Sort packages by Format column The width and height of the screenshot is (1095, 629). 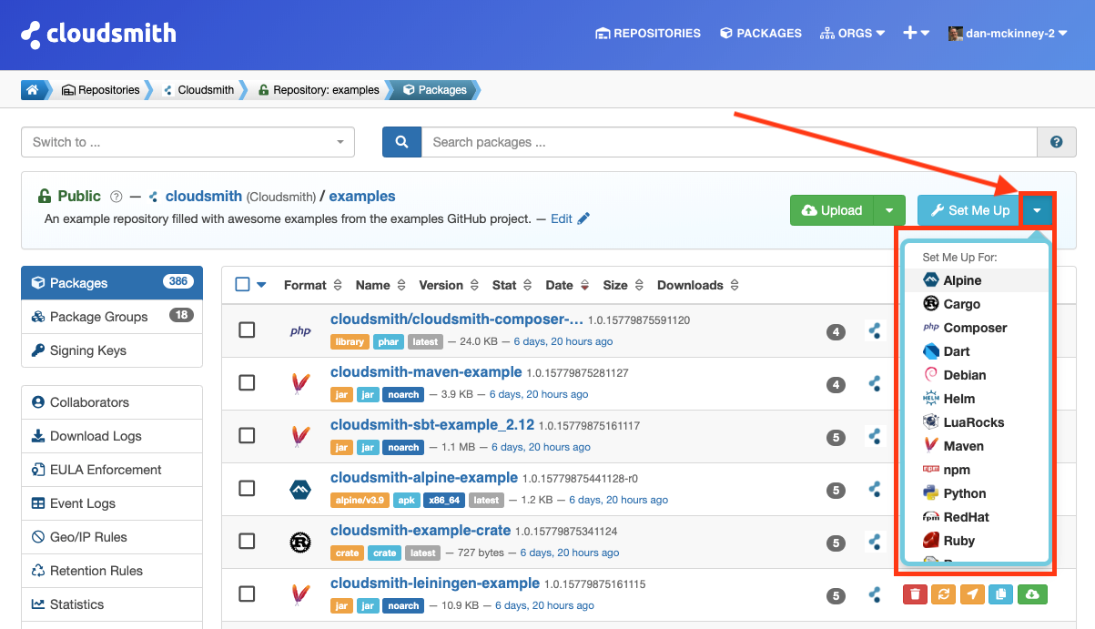pyautogui.click(x=312, y=285)
